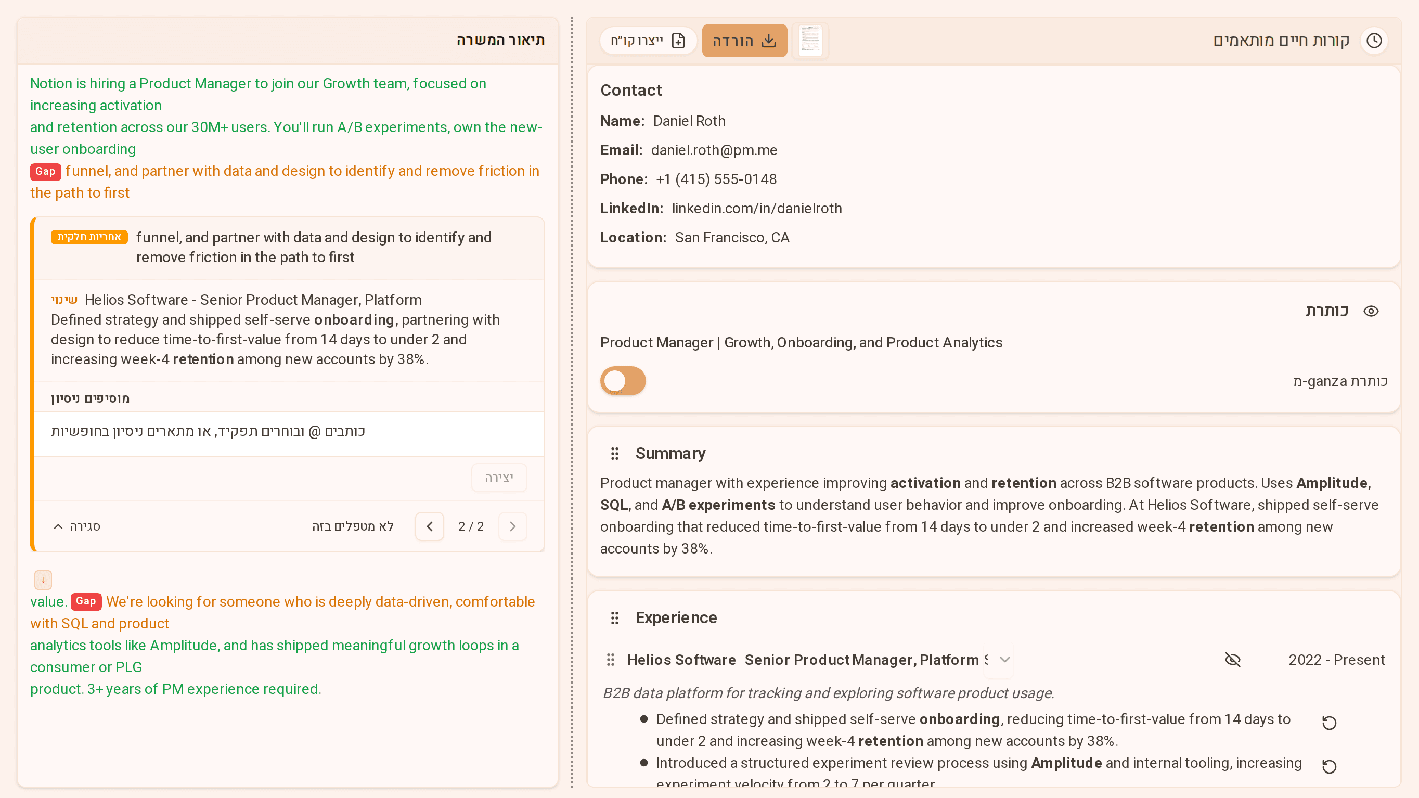The height and width of the screenshot is (798, 1419).
Task: Revert the onboarding bullet with undo icon
Action: coord(1329,723)
